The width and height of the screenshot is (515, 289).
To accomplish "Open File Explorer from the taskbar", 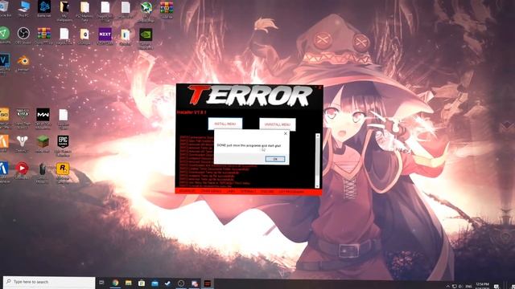I will coord(129,283).
